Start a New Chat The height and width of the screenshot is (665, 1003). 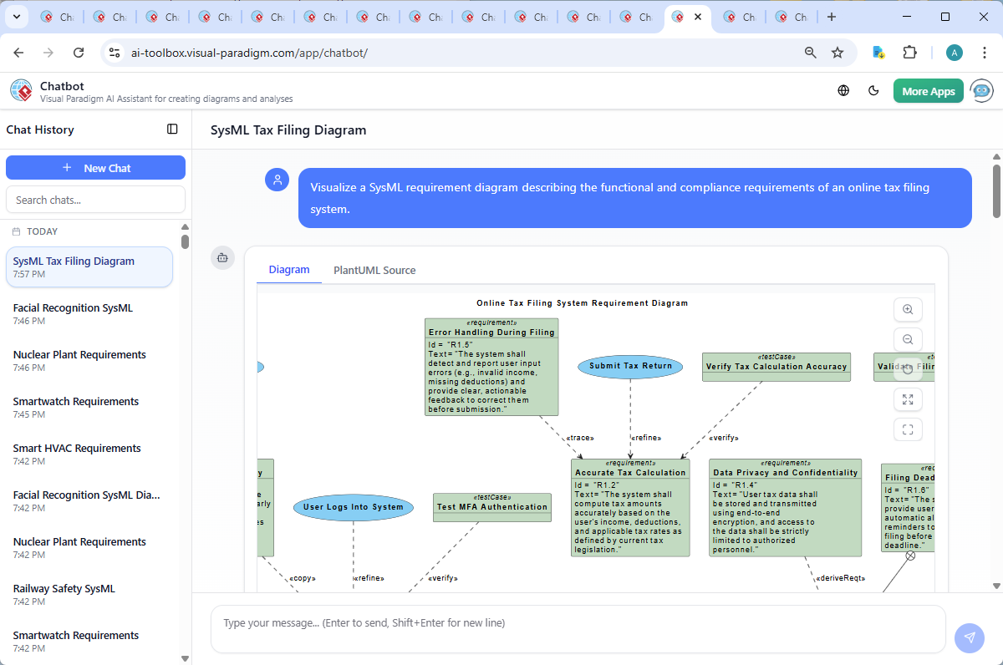[95, 167]
